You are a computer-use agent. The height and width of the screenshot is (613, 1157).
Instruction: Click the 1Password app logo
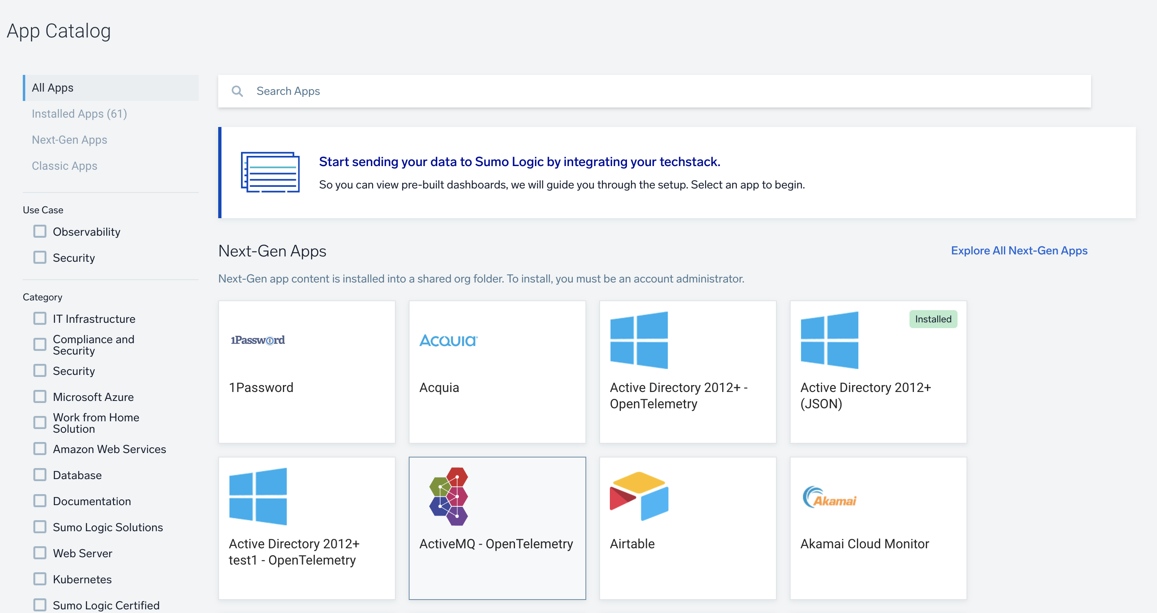258,340
